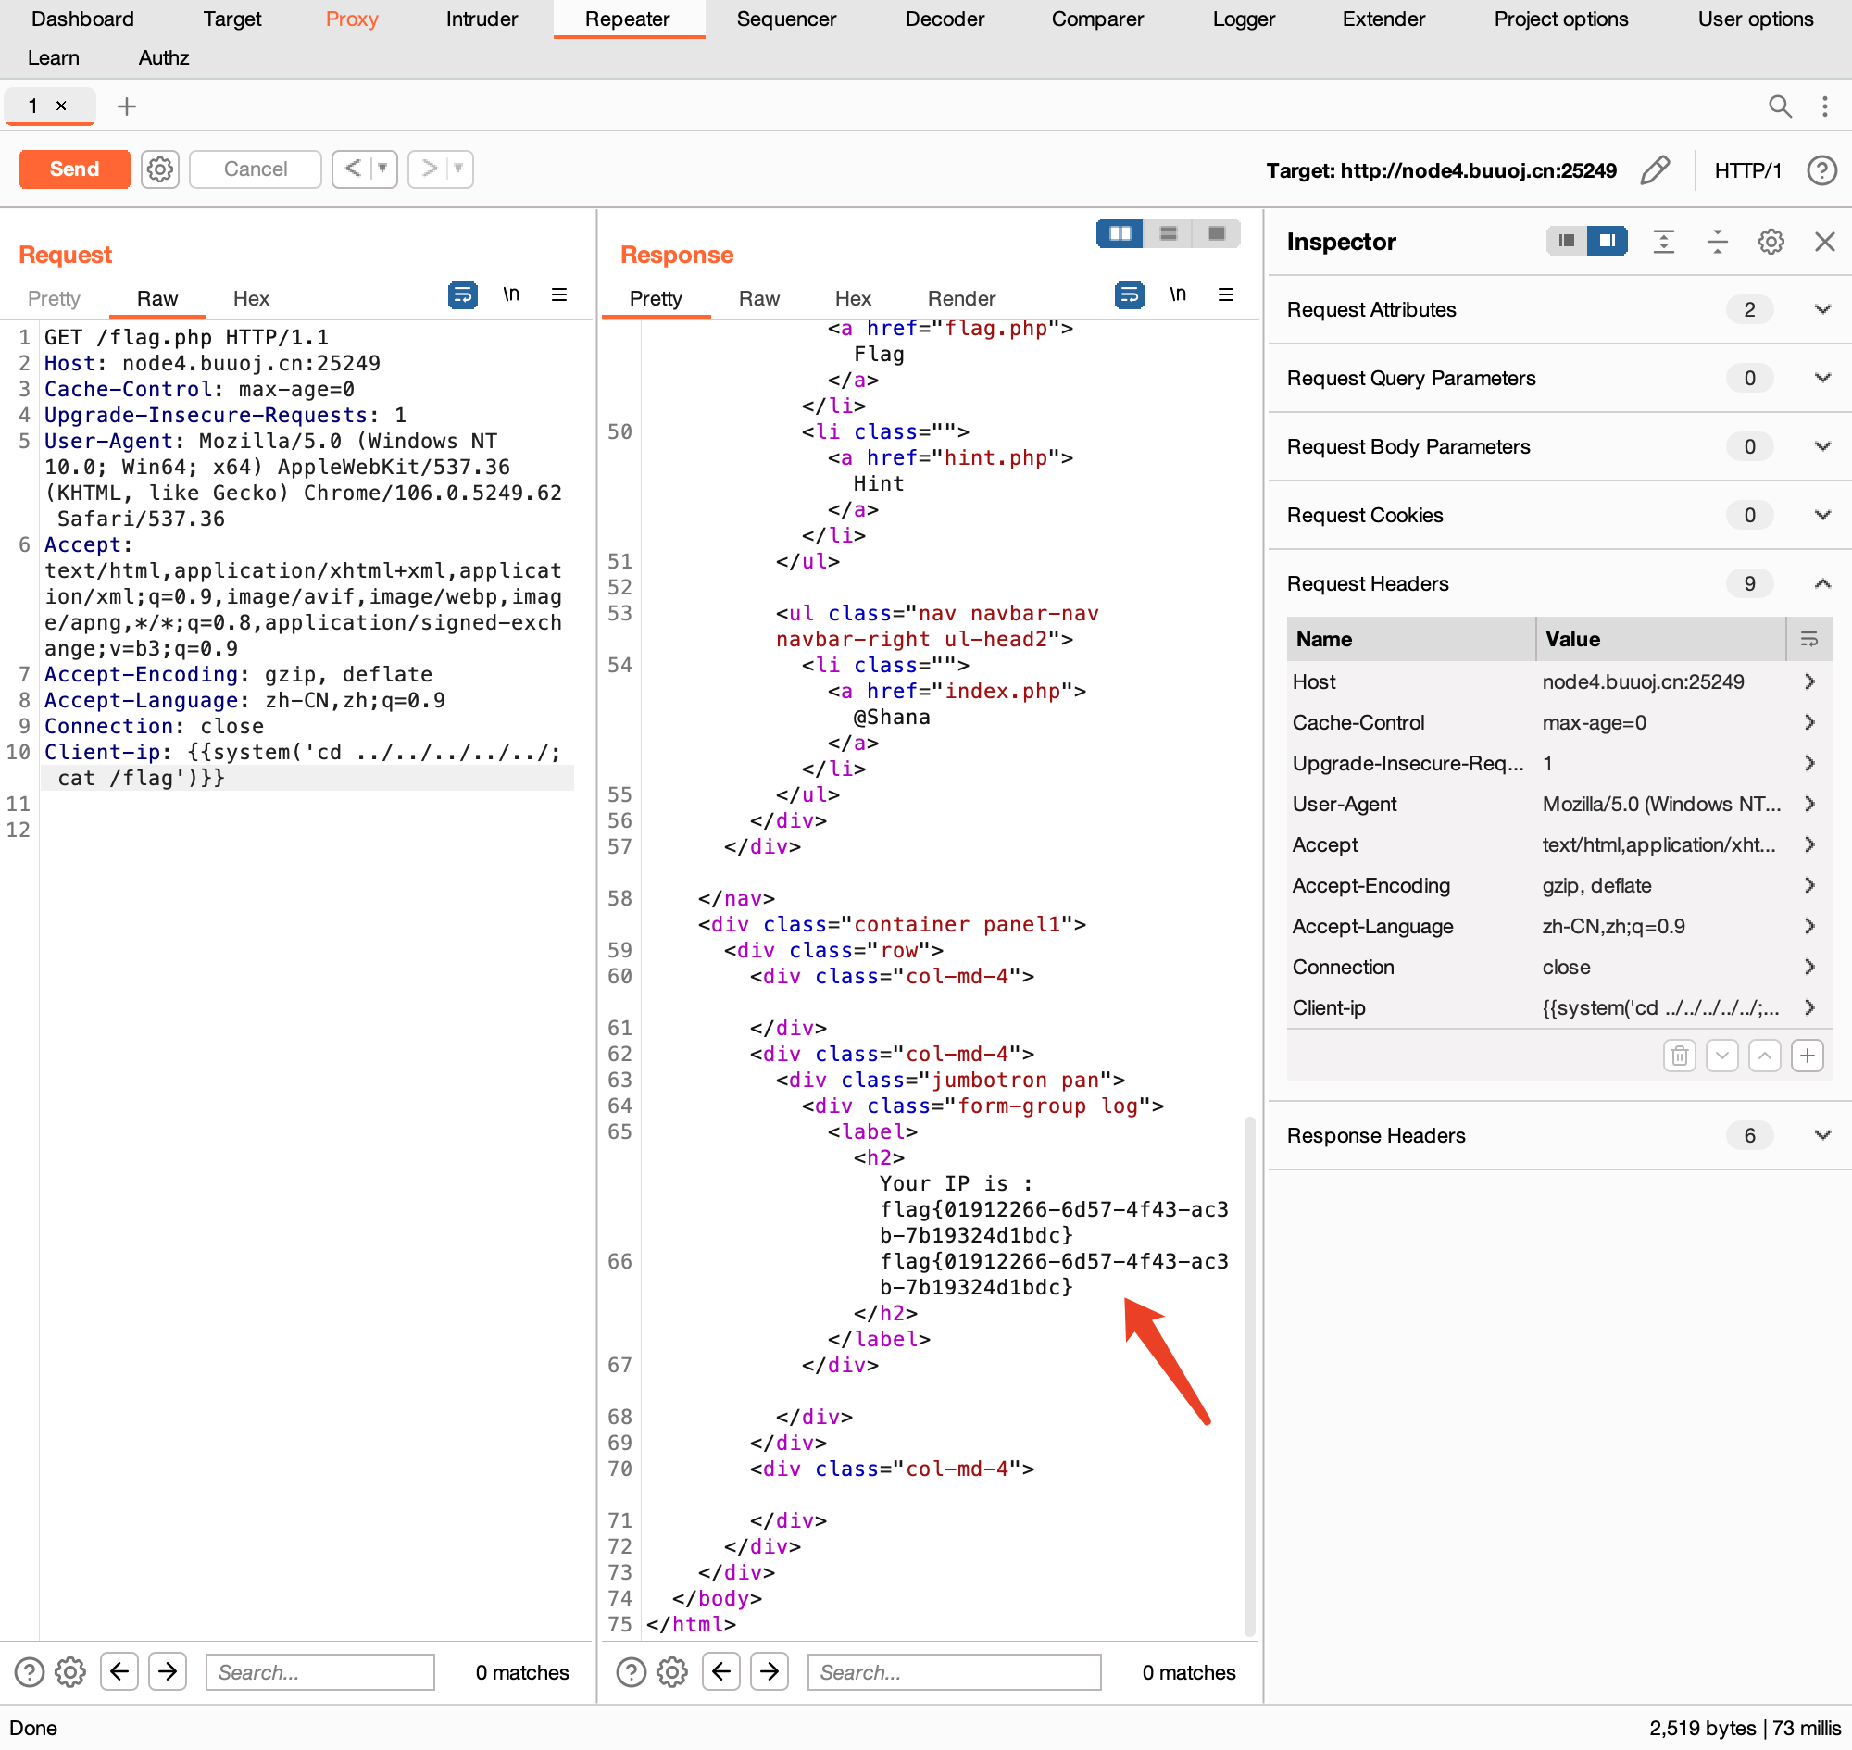
Task: Switch to the Intruder tab
Action: tap(482, 19)
